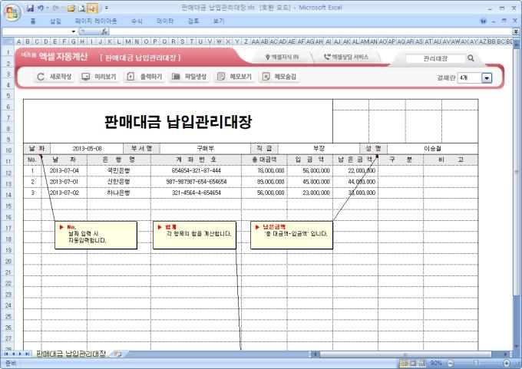Select the date cell 2013-05-08
The image size is (522, 369).
click(87, 148)
